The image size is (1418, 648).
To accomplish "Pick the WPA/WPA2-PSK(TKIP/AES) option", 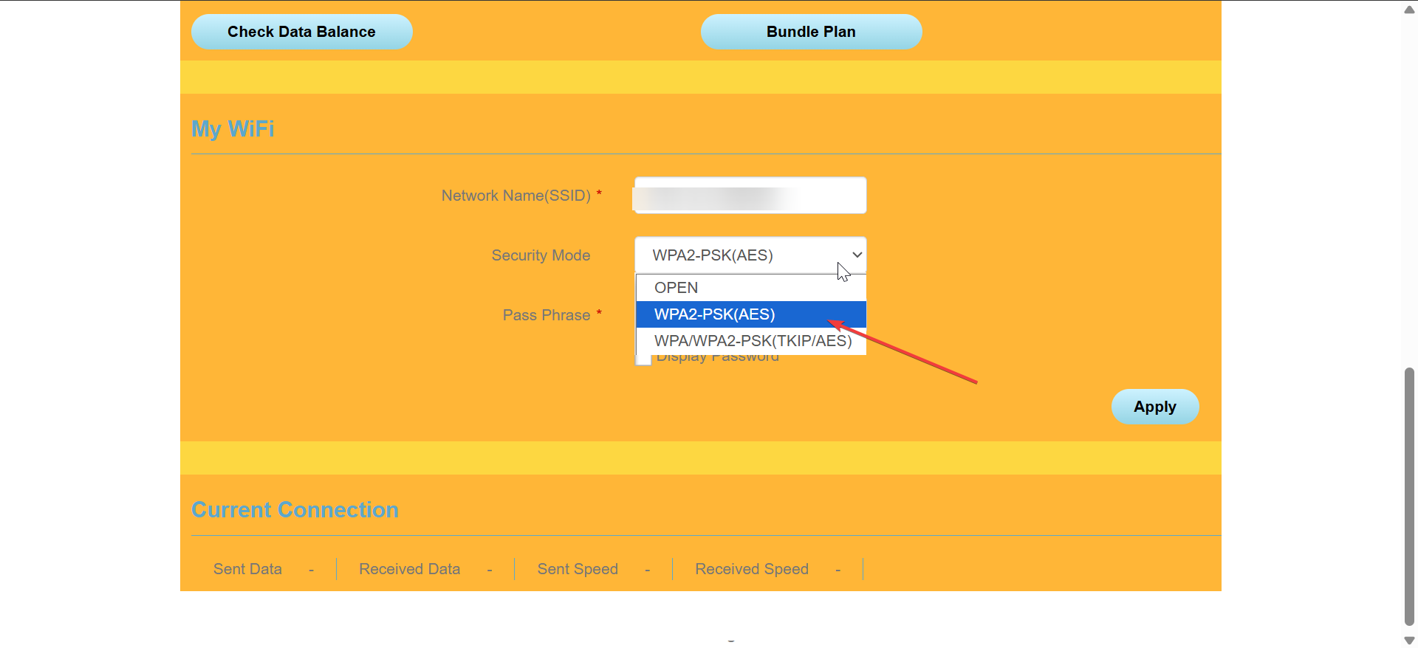I will (x=750, y=341).
